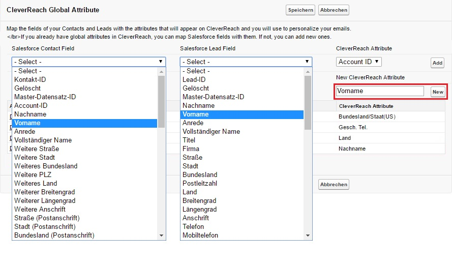Screen dimensions: 452x263
Task: Select Straße (Postanschrift) option
Action: 84,218
